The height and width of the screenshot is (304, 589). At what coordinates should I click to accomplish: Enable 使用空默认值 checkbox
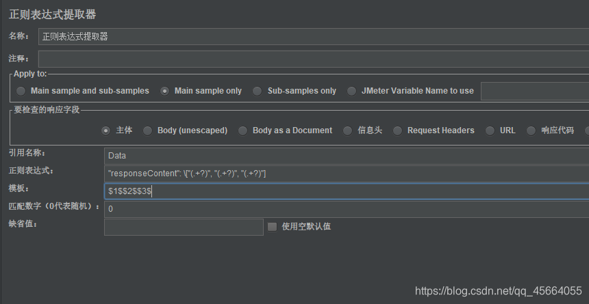click(x=273, y=227)
